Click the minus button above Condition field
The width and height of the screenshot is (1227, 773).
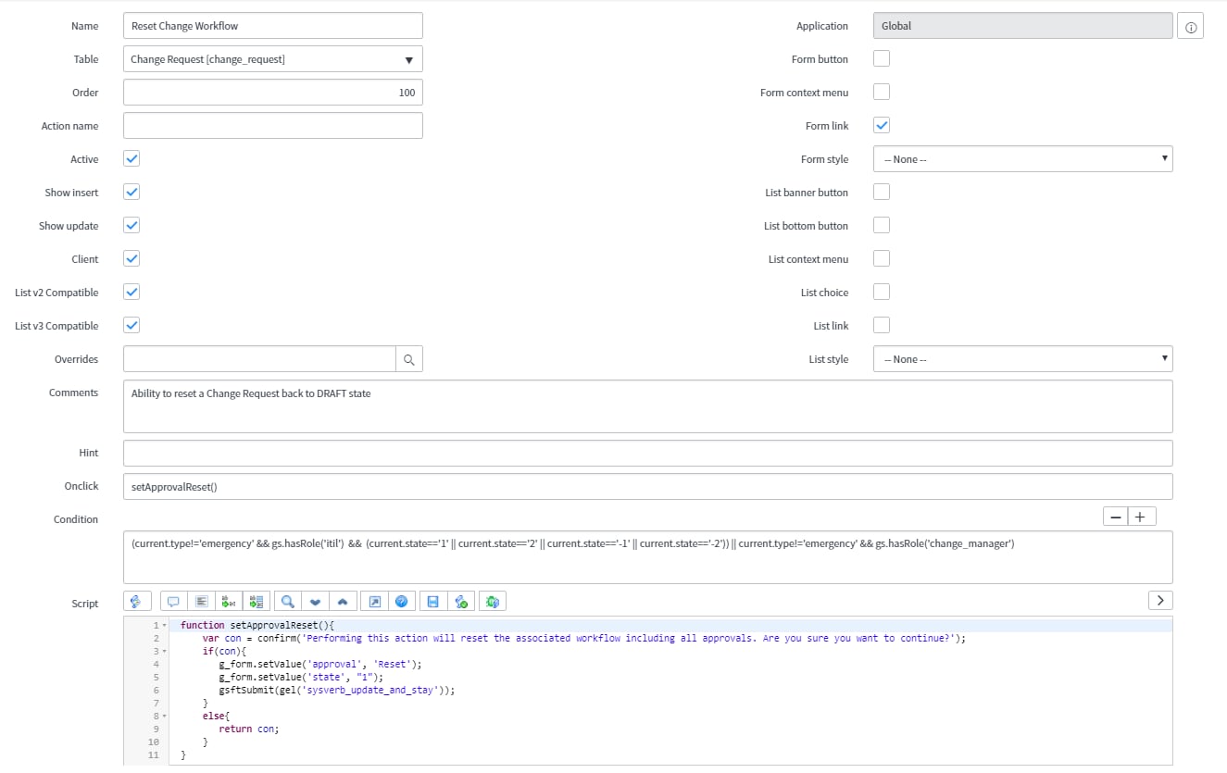(1117, 517)
